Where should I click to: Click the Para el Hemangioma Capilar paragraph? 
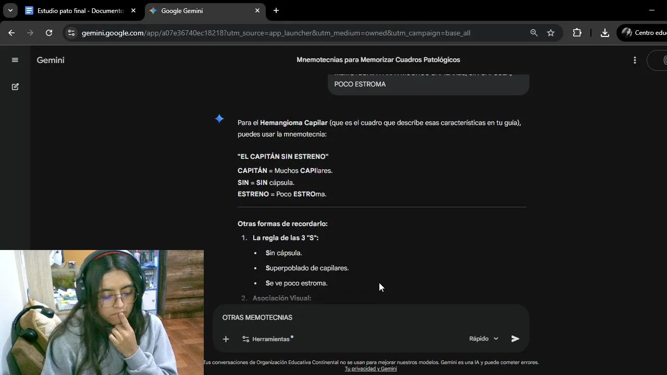pyautogui.click(x=379, y=128)
